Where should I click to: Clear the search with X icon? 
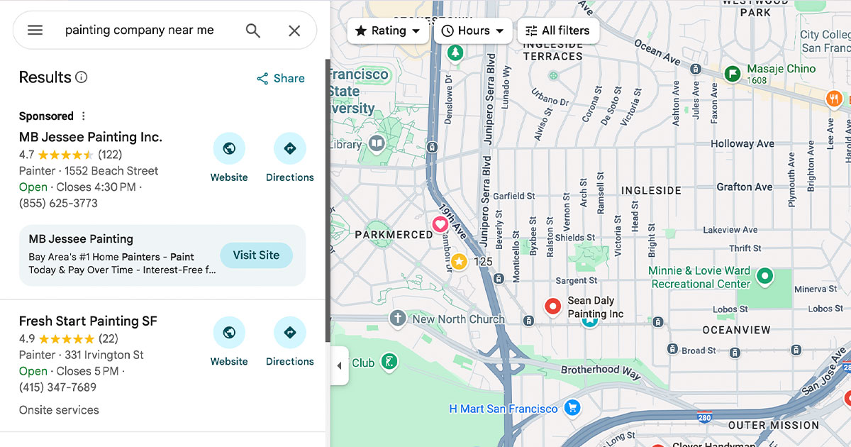coord(294,31)
